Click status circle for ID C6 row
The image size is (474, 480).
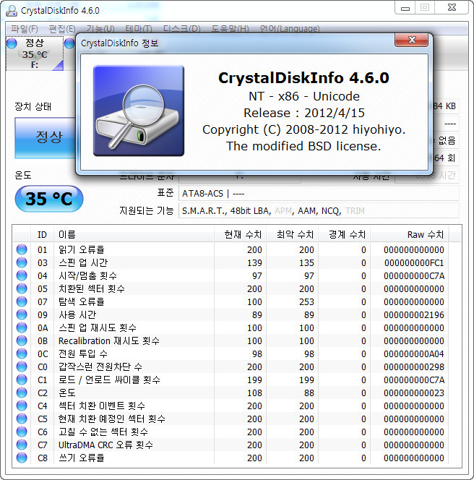pyautogui.click(x=22, y=432)
